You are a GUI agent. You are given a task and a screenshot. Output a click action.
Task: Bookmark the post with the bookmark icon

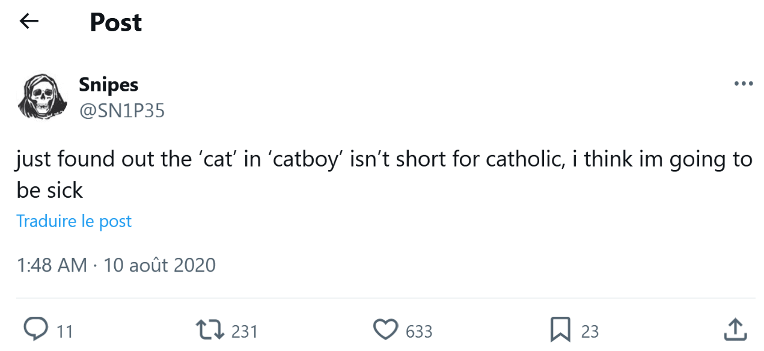(560, 329)
